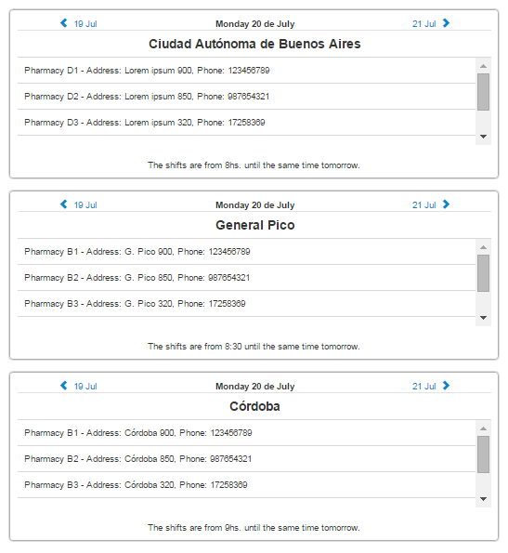Click the previous-day arrow in Buenos Aires panel
The height and width of the screenshot is (553, 508).
64,23
